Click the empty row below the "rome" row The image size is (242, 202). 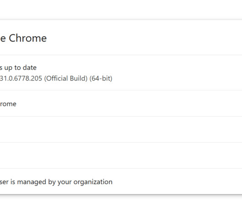(x=121, y=129)
